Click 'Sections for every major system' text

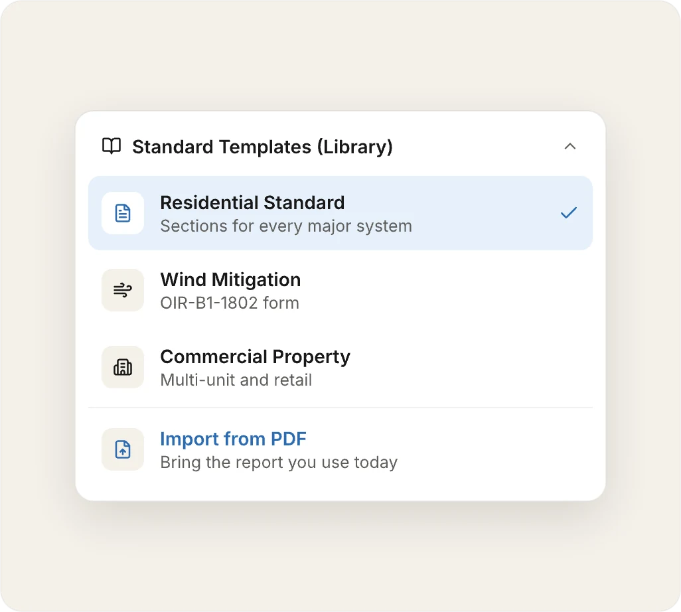click(x=286, y=226)
